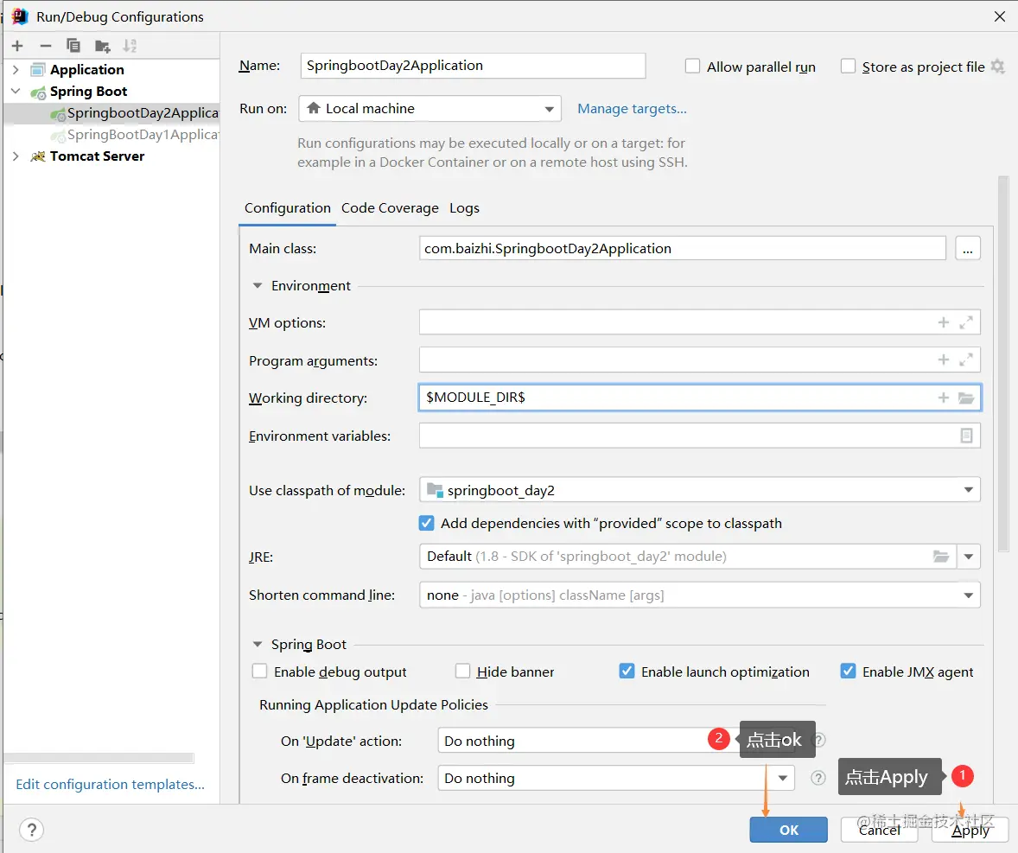Viewport: 1018px width, 853px height.
Task: Focus the Environment variables field
Action: [700, 436]
